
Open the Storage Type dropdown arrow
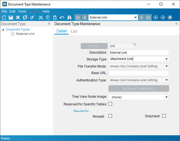[166, 59]
